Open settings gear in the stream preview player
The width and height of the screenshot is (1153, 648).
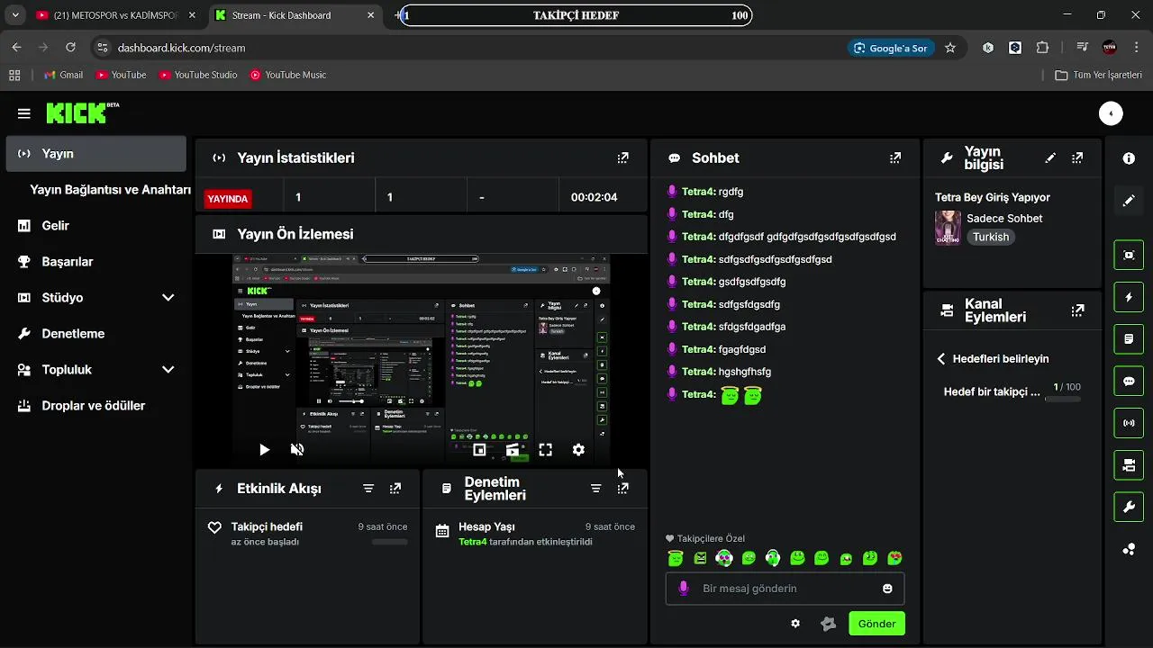[x=578, y=449]
